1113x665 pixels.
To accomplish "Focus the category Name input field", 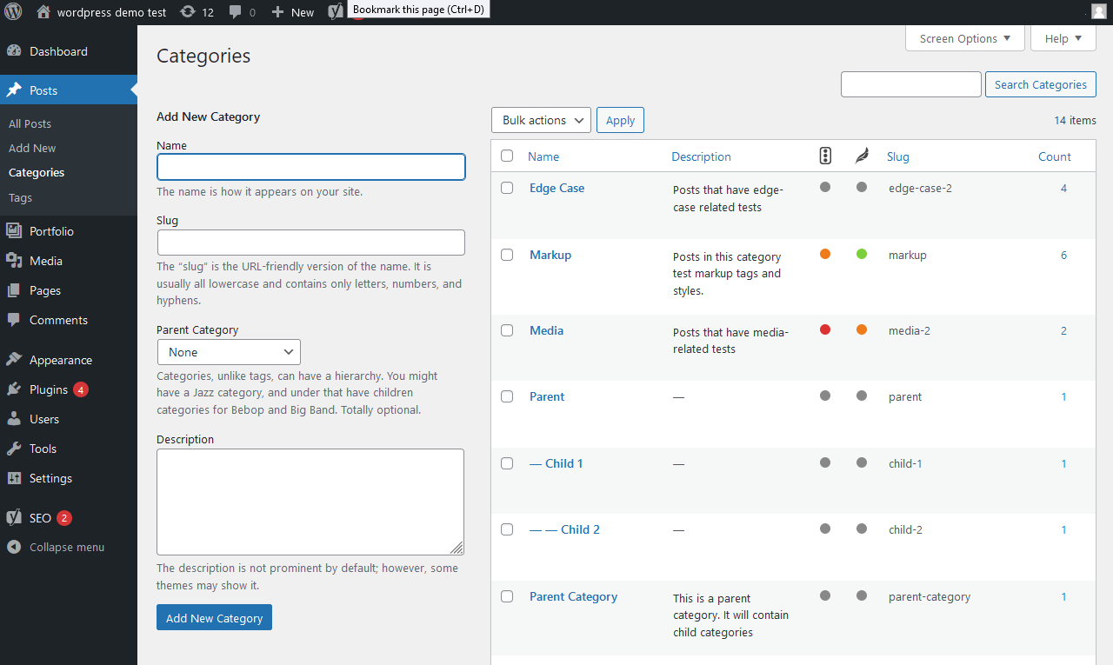I will tap(310, 167).
